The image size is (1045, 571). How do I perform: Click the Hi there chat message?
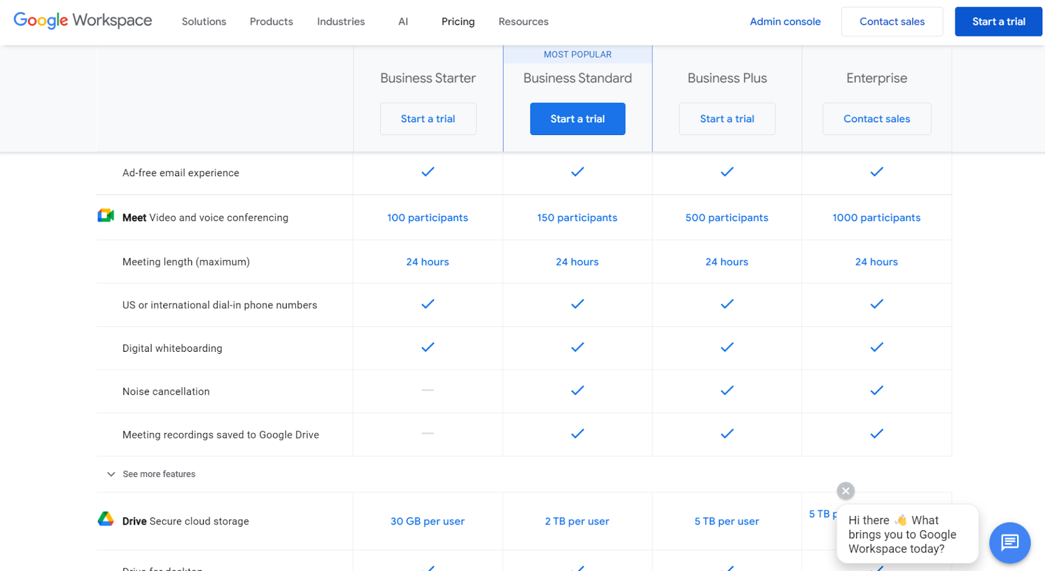(908, 534)
